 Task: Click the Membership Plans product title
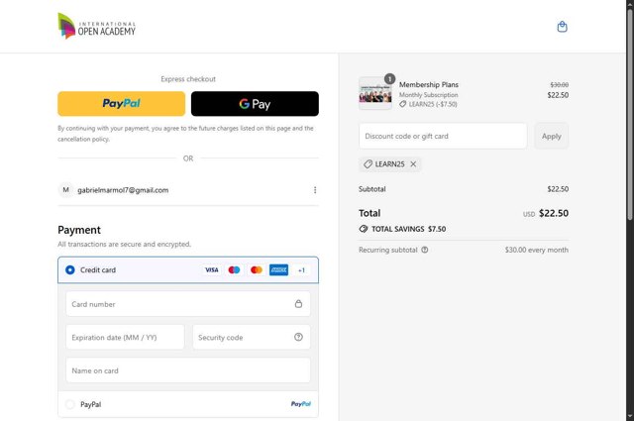(429, 84)
